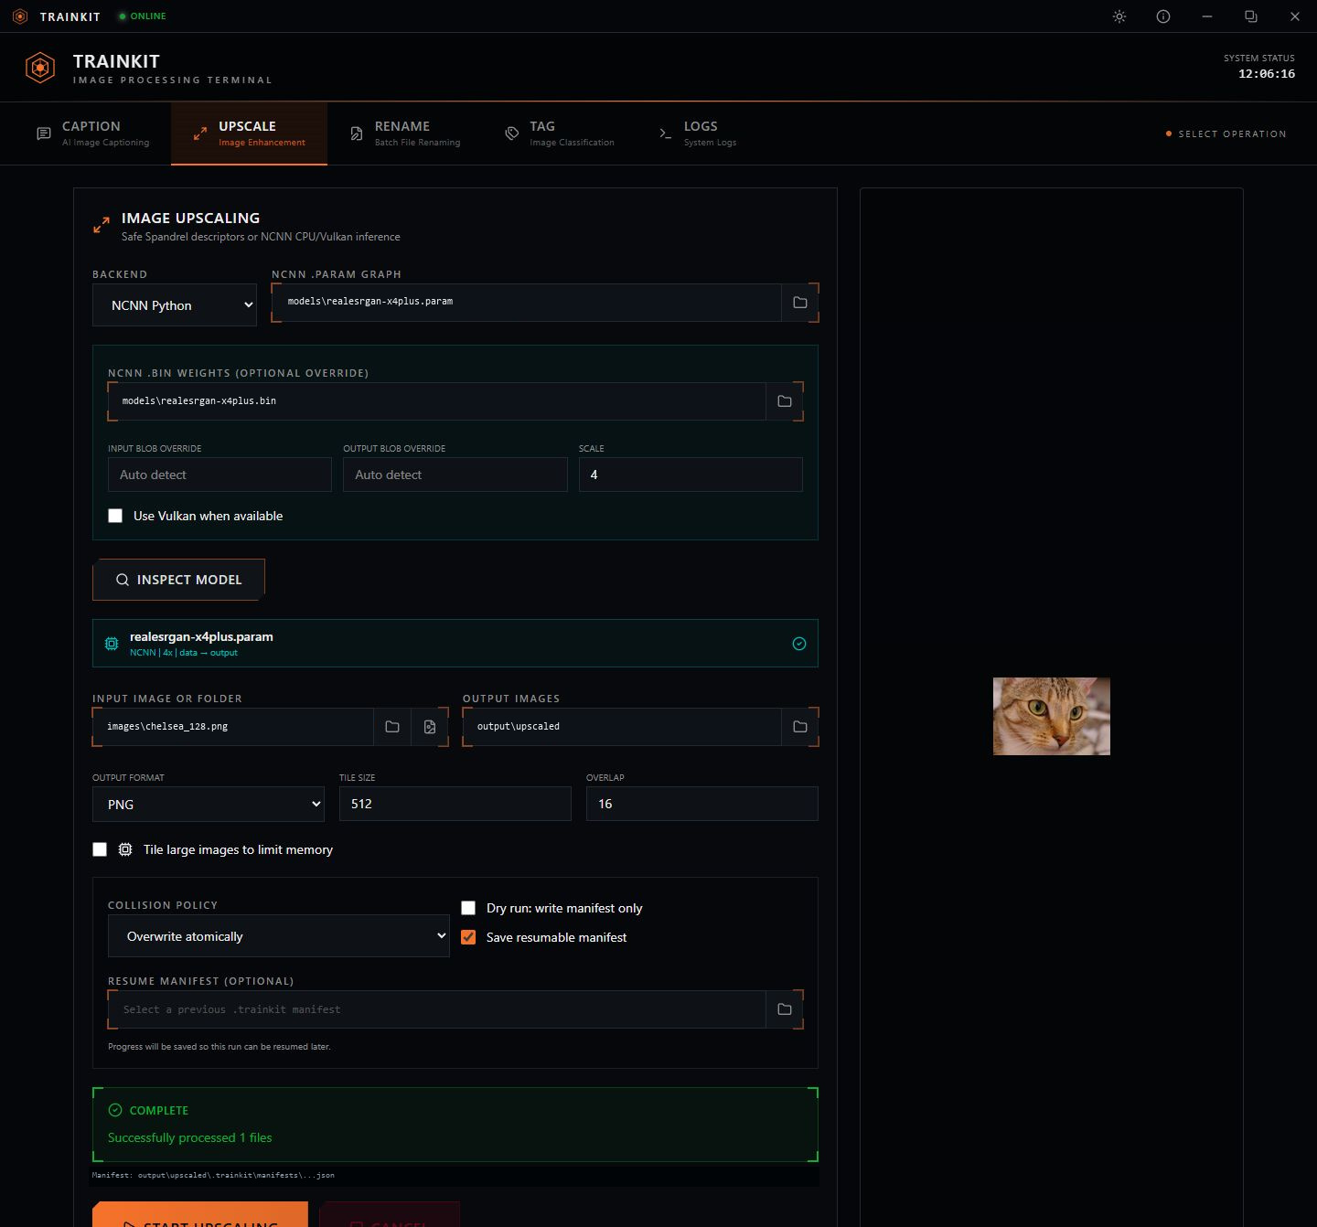Click the Complete status check icon

coord(115,1110)
